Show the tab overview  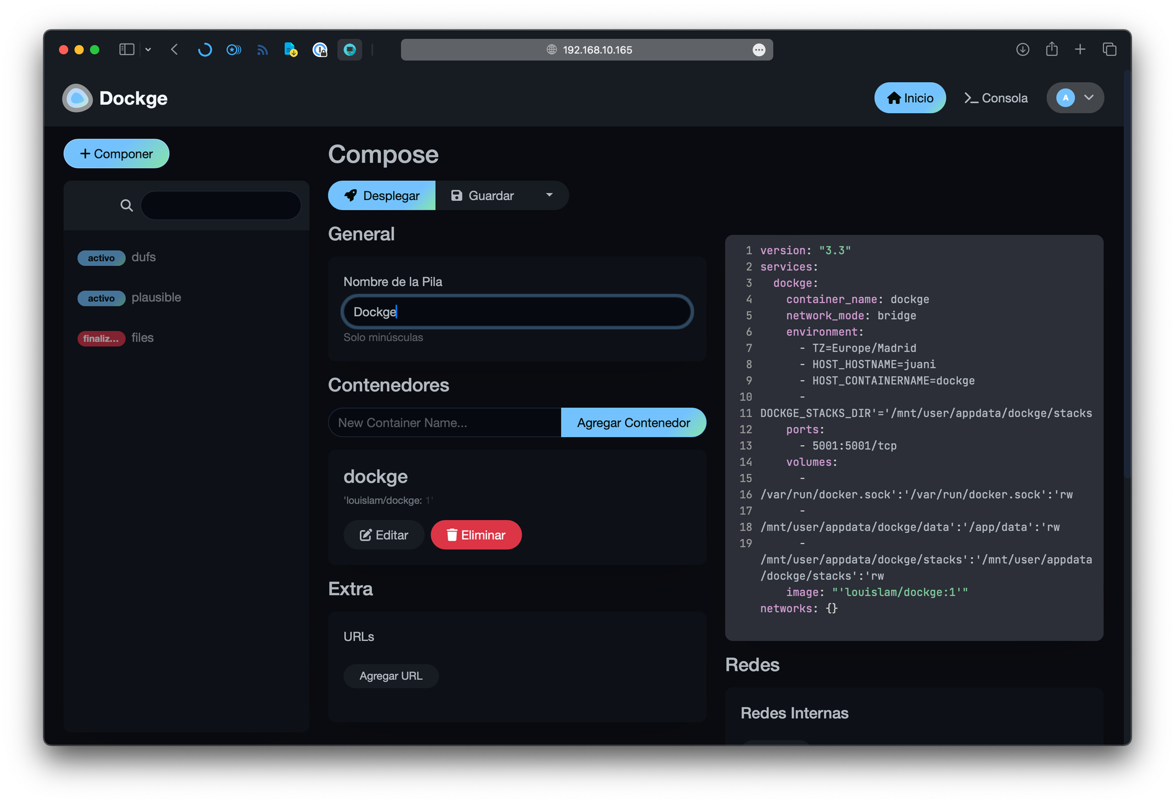coord(1109,50)
